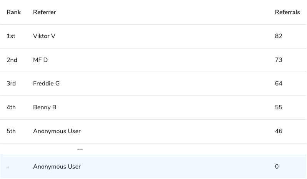
Task: Sort by the Referrals column header
Action: coord(287,12)
